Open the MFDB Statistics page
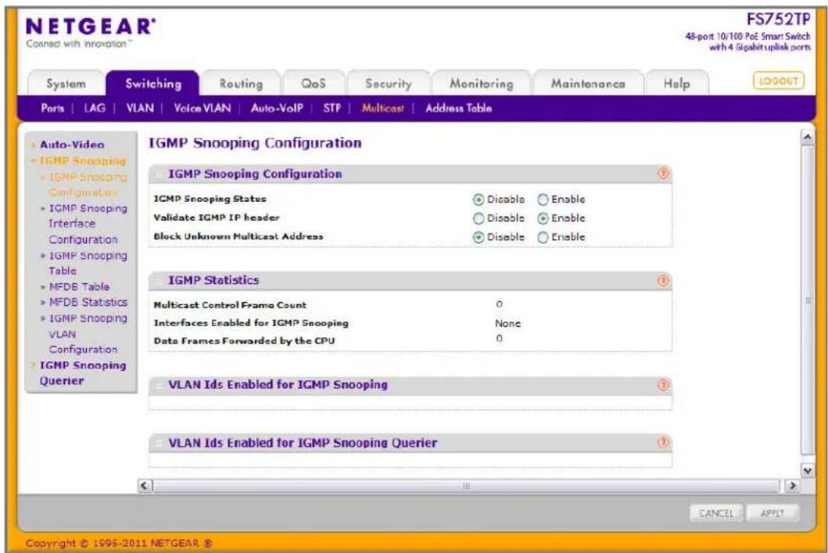Viewport: 828px width, 553px height. pyautogui.click(x=88, y=303)
